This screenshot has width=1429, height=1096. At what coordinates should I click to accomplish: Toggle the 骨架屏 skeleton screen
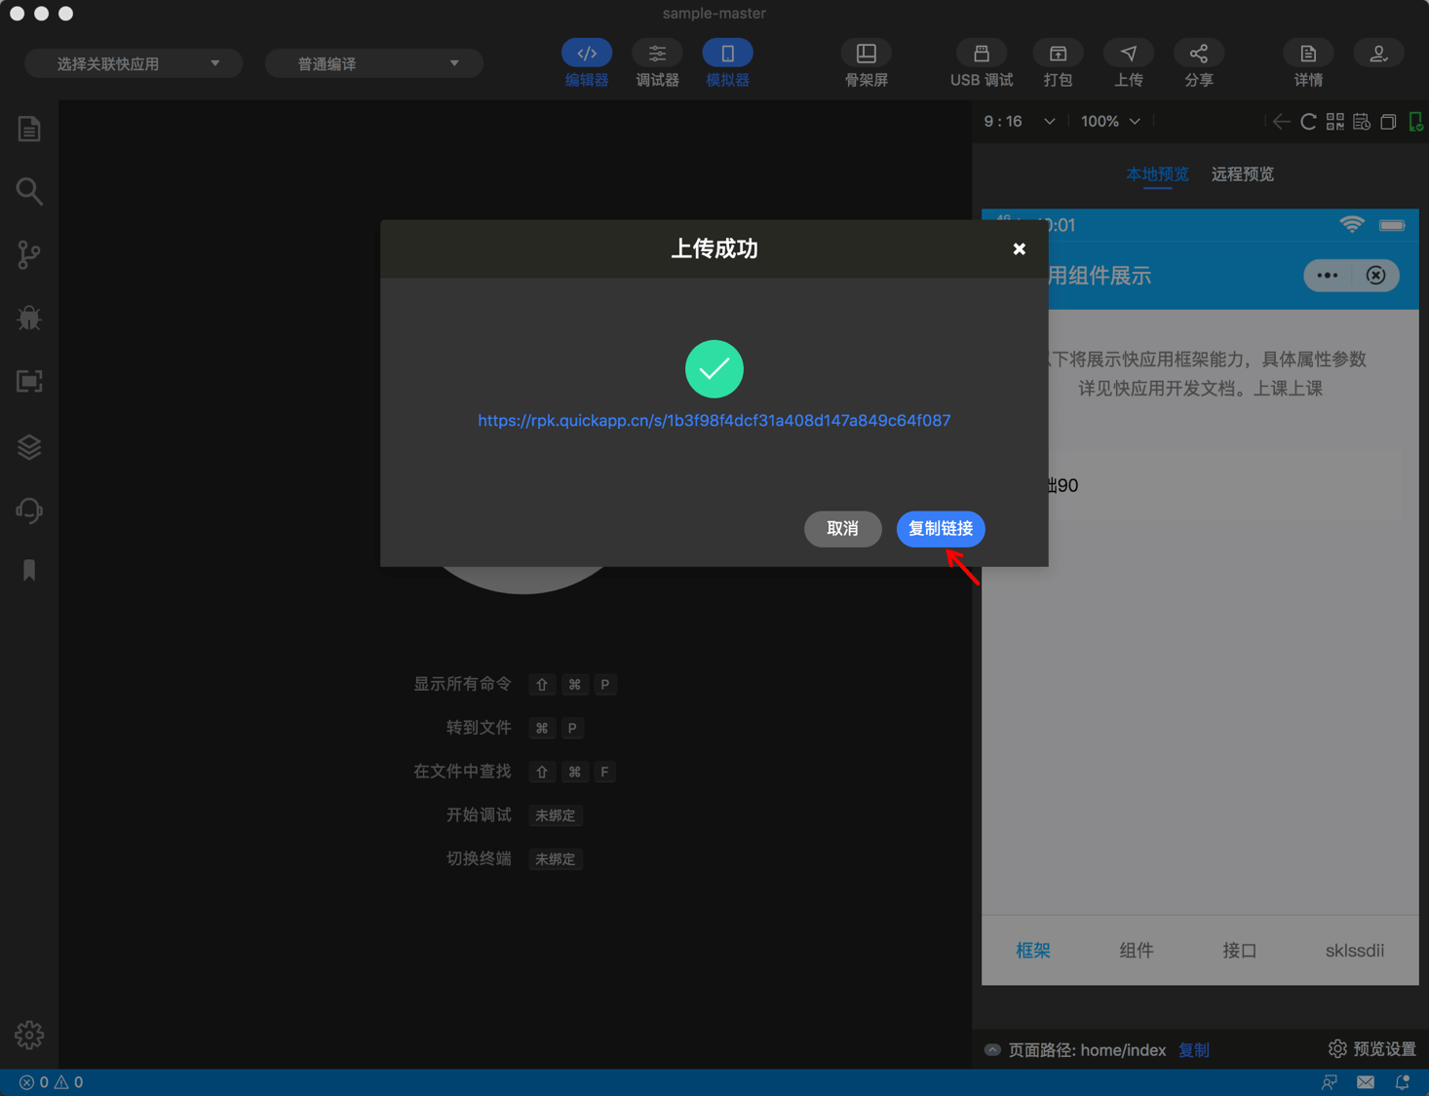[866, 61]
